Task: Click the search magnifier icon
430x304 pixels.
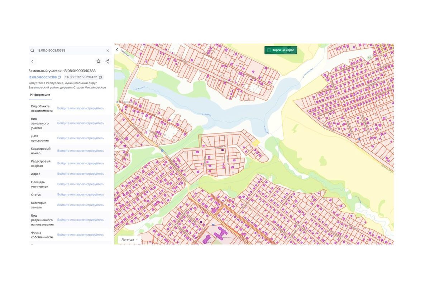Action: pyautogui.click(x=32, y=50)
